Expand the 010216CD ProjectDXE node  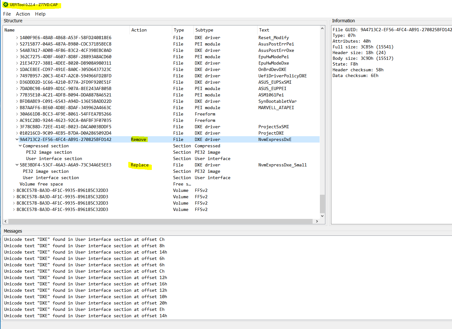(x=17, y=133)
